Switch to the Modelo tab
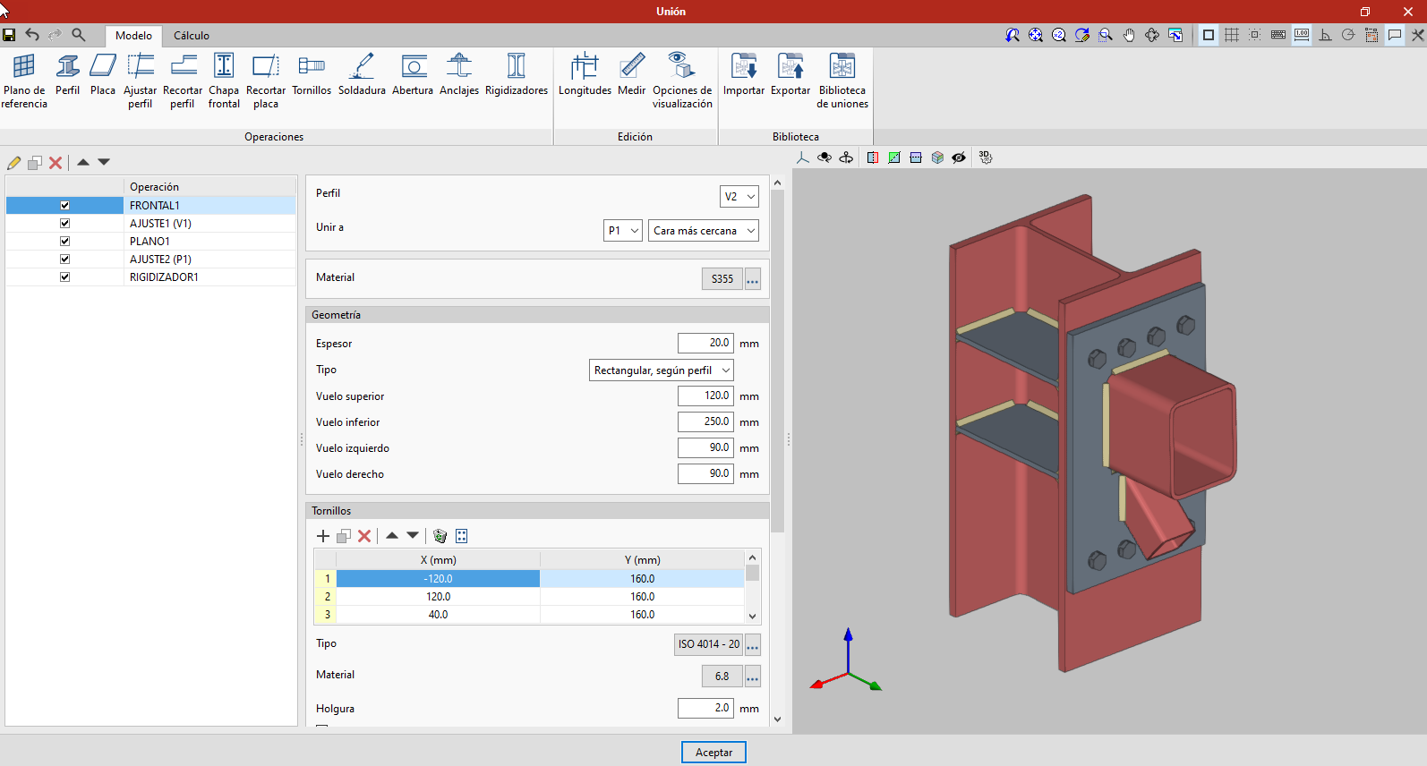 133,36
